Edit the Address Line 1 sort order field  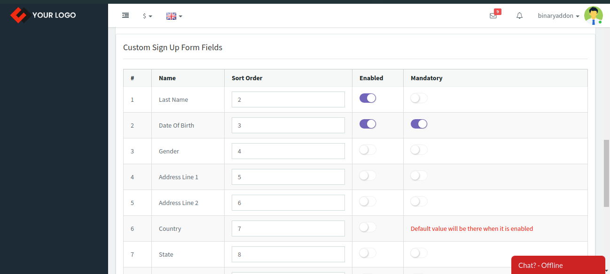point(288,177)
